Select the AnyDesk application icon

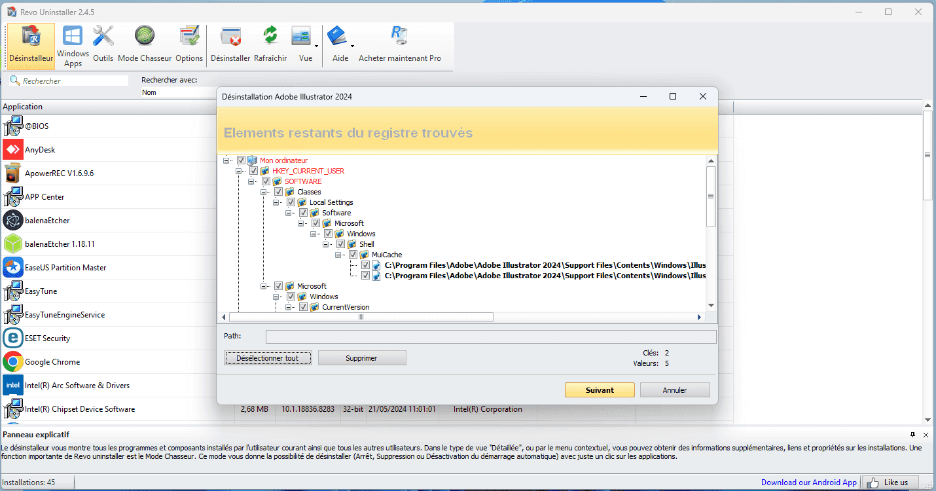(x=13, y=150)
